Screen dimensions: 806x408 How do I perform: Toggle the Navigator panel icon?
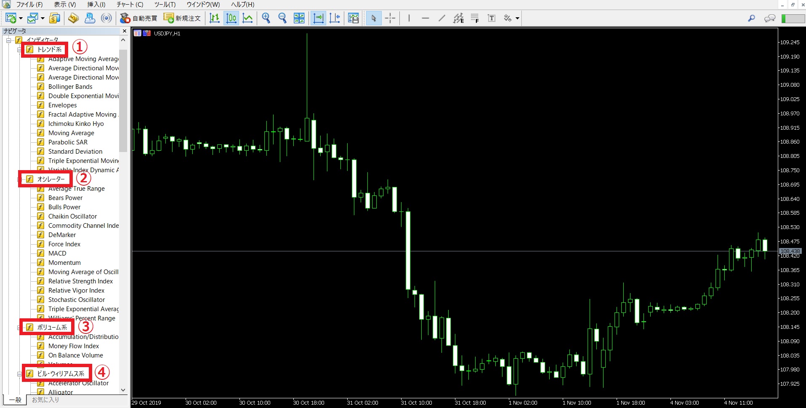pos(90,18)
